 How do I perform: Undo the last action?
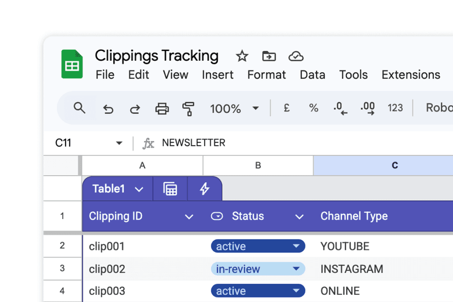108,109
